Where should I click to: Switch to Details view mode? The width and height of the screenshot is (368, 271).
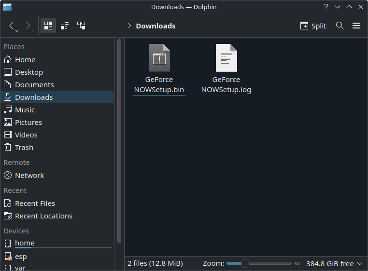click(81, 26)
